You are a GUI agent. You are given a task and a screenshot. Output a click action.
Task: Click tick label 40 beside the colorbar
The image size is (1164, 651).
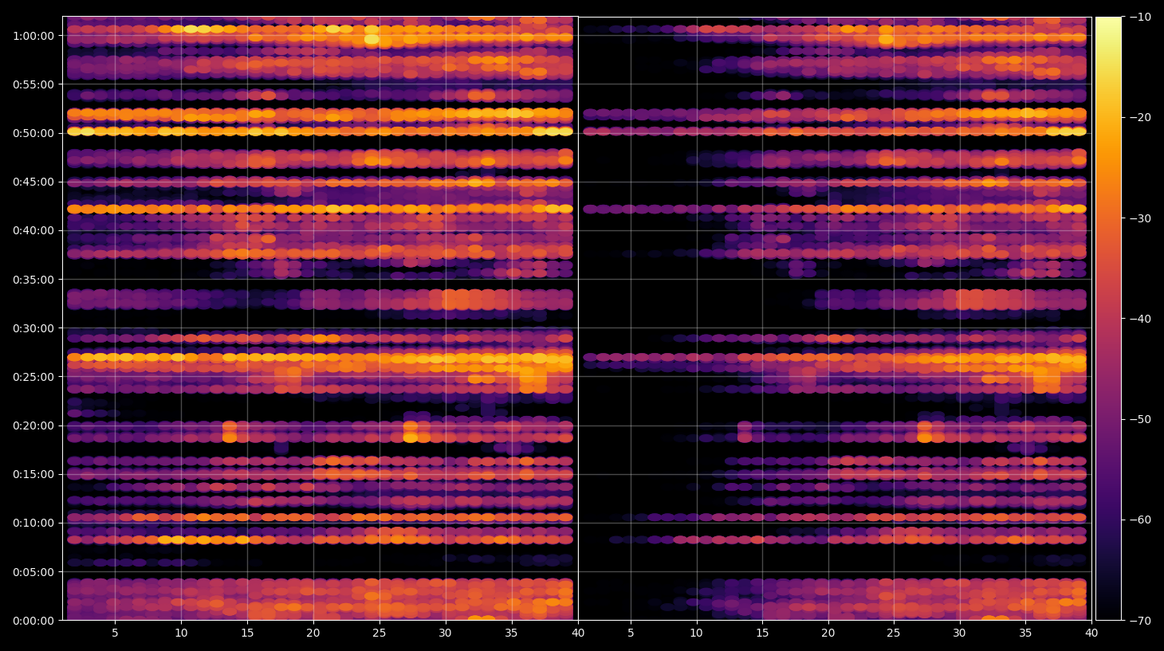pos(1091,633)
